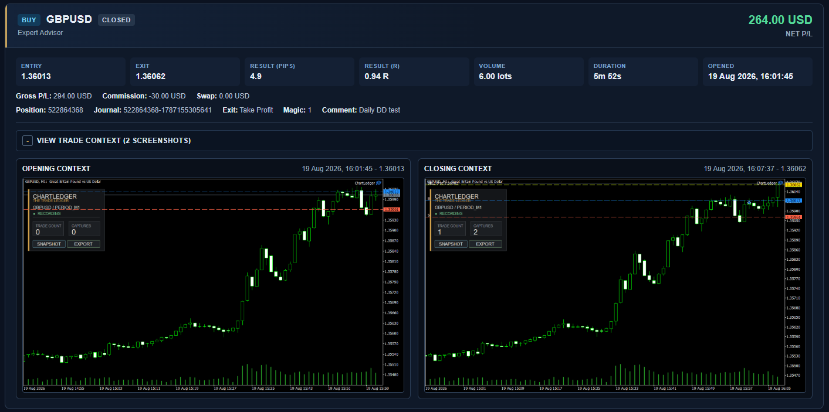Click the 264.00 USD net profit value

[780, 20]
